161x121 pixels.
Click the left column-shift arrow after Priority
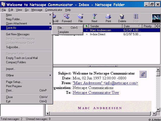pos(156,26)
